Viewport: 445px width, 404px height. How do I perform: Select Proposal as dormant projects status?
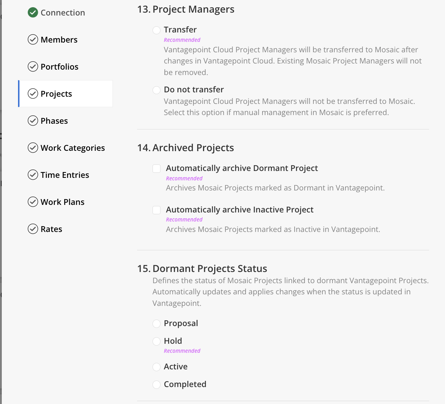[x=157, y=324]
